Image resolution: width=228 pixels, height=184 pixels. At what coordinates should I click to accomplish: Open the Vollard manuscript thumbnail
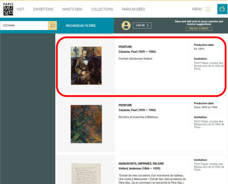[x=86, y=174]
